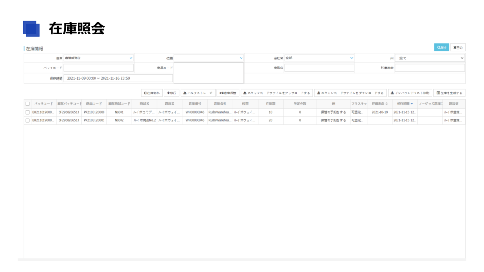
Task: Sort by the 保存時間 column header
Action: (405, 104)
